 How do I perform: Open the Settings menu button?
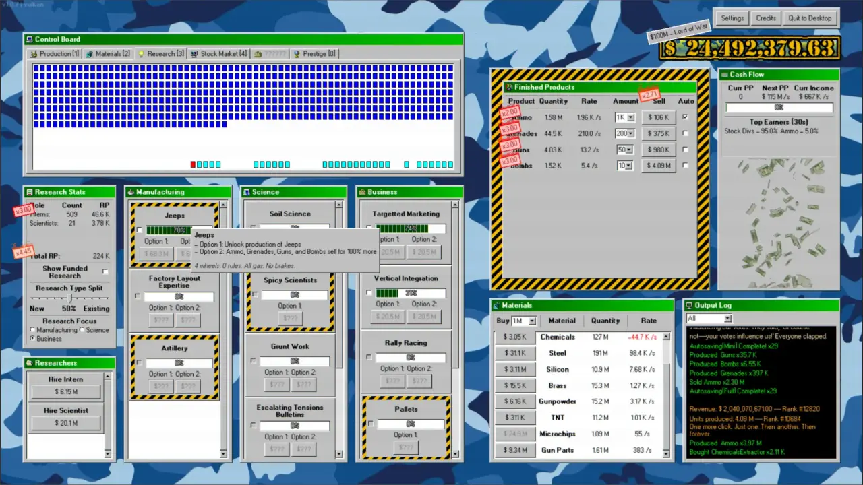[x=732, y=18]
